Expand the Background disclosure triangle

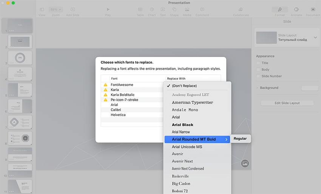tap(257, 88)
